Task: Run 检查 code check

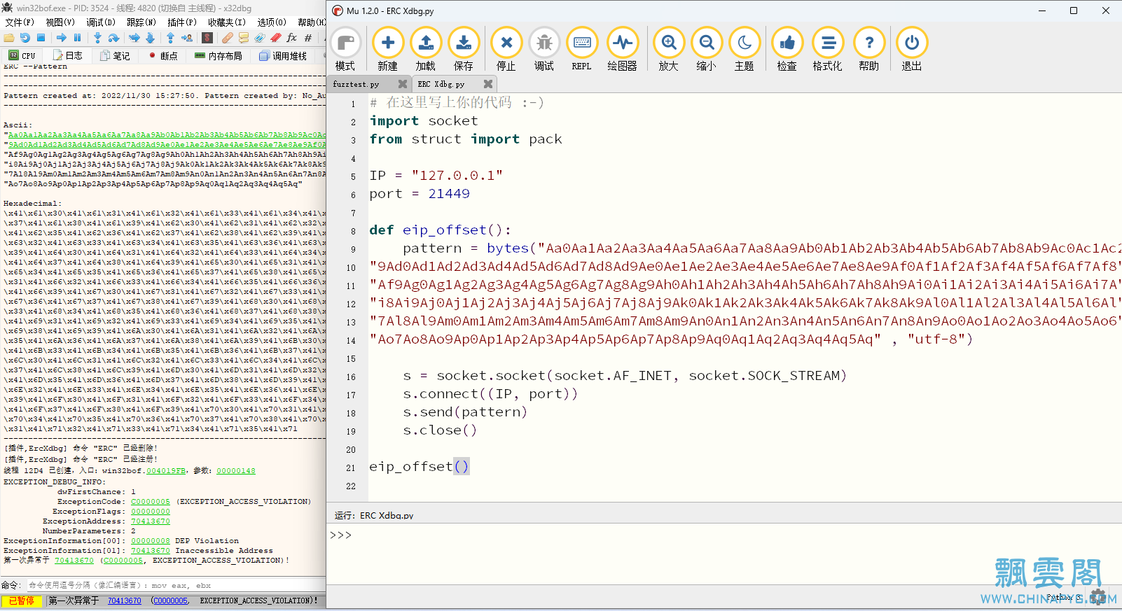Action: tap(787, 50)
